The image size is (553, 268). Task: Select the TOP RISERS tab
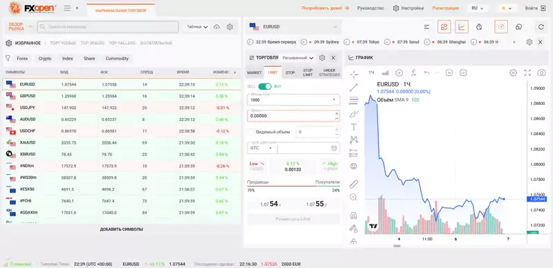pos(93,43)
